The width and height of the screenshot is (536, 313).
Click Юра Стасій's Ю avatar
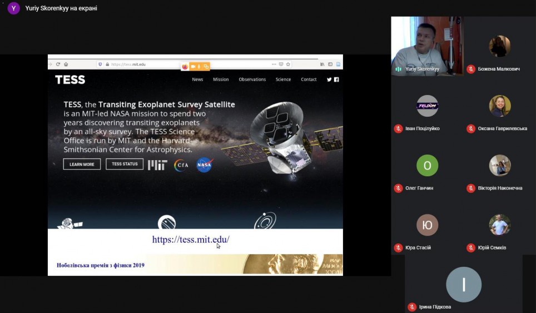pyautogui.click(x=427, y=225)
